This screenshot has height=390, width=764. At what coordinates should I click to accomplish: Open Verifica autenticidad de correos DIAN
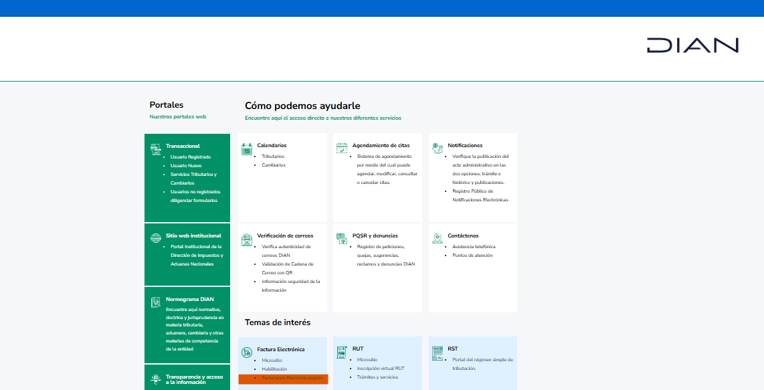pos(286,251)
